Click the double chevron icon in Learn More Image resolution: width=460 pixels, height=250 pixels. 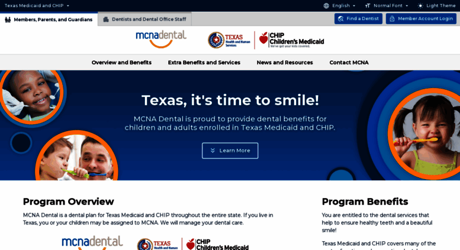(213, 151)
